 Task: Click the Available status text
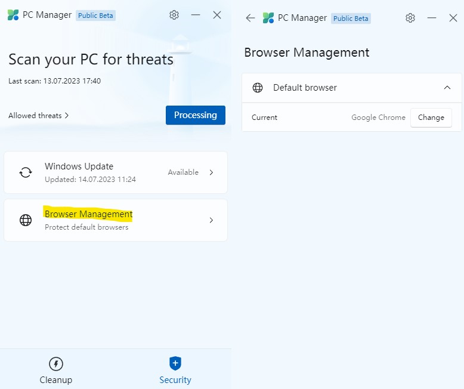[183, 172]
